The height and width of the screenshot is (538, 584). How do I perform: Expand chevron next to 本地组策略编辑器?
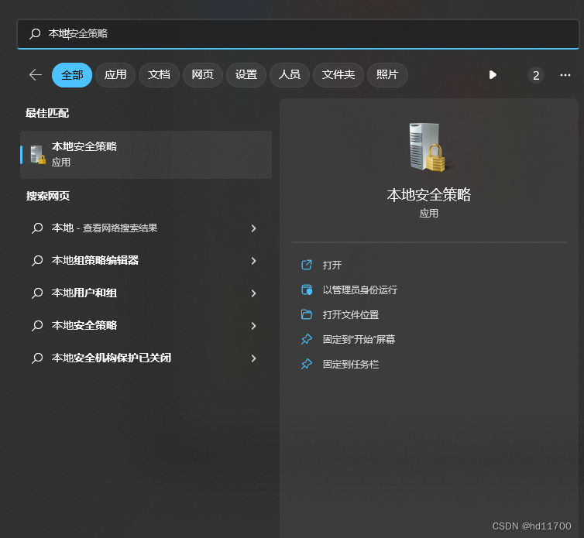(253, 261)
